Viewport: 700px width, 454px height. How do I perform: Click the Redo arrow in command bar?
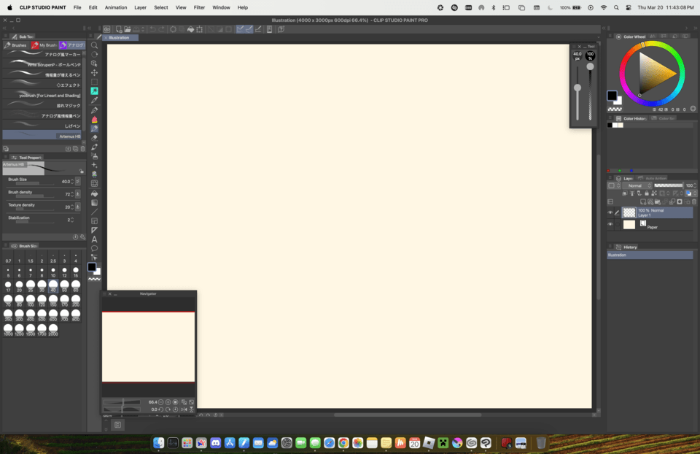pos(162,29)
